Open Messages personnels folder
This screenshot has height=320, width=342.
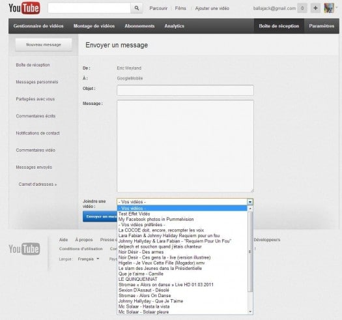coord(37,82)
